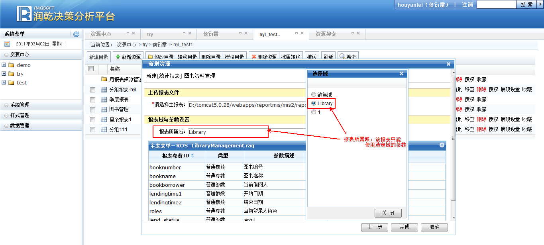The height and width of the screenshot is (245, 544).
Task: Collapse the 主表表单 panel with round arrow icon
Action: pyautogui.click(x=442, y=145)
